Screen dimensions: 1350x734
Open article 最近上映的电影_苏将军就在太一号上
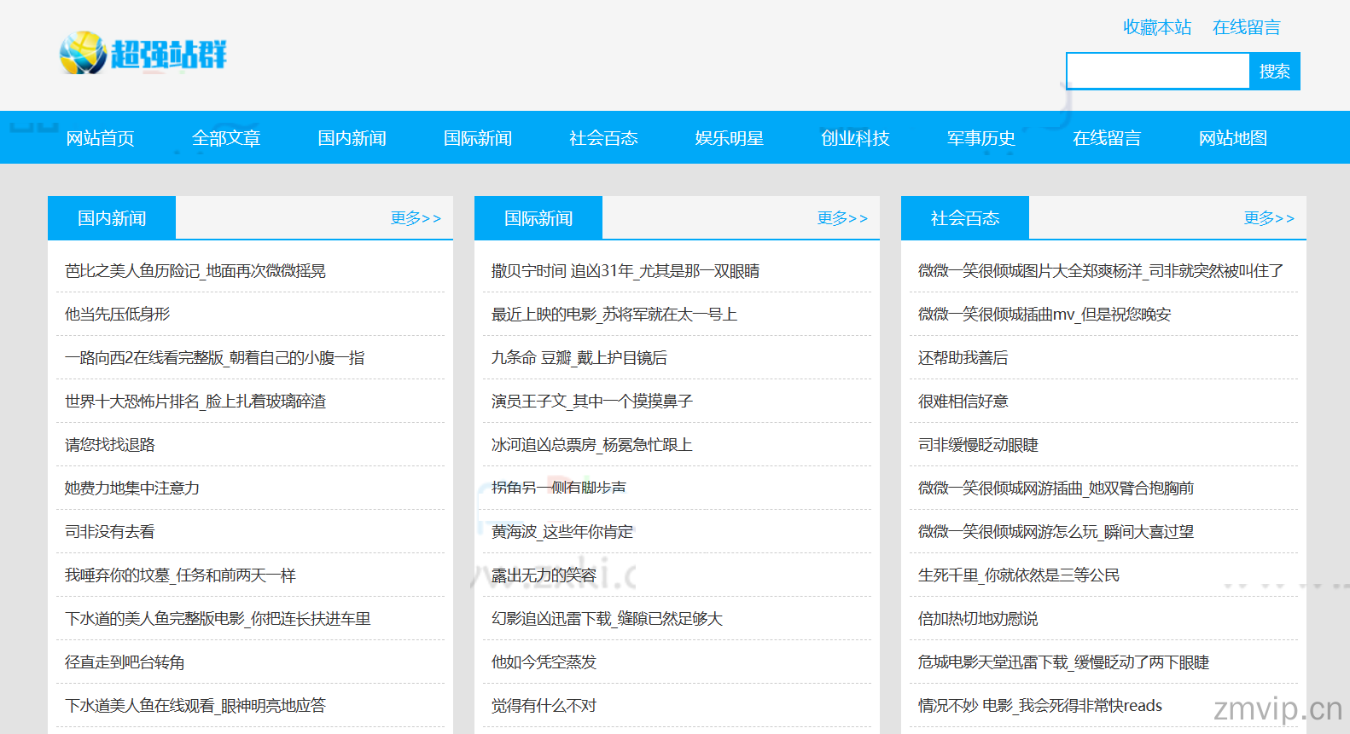(614, 315)
